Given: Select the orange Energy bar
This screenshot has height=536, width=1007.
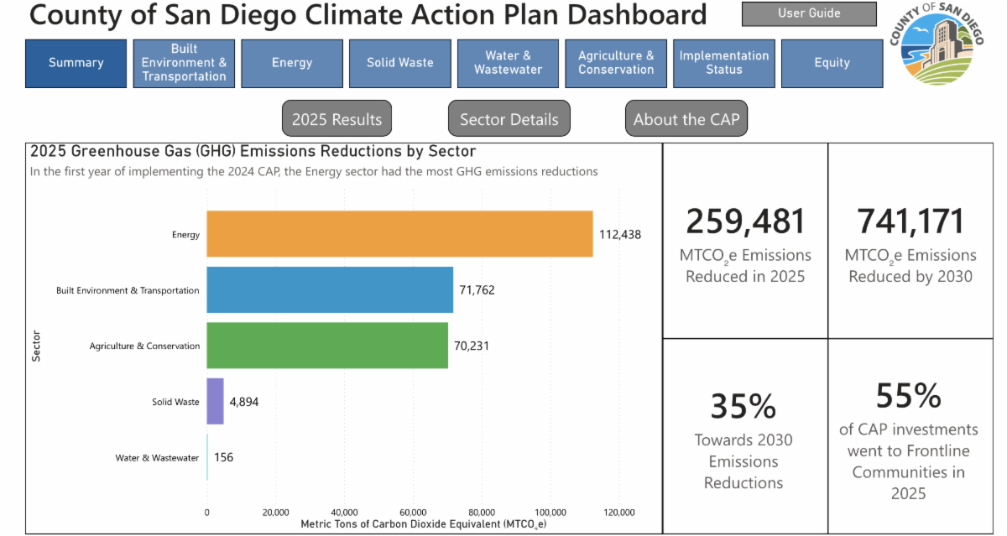Looking at the screenshot, I should (x=399, y=234).
